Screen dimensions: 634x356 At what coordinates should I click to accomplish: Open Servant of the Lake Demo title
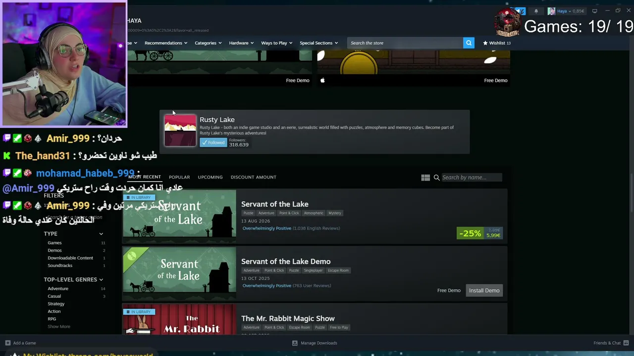(x=286, y=262)
